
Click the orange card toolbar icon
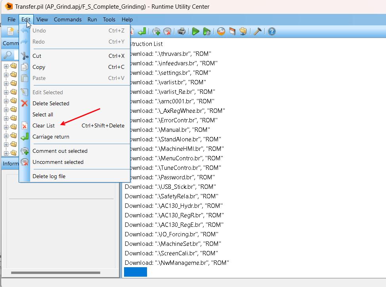(x=232, y=31)
